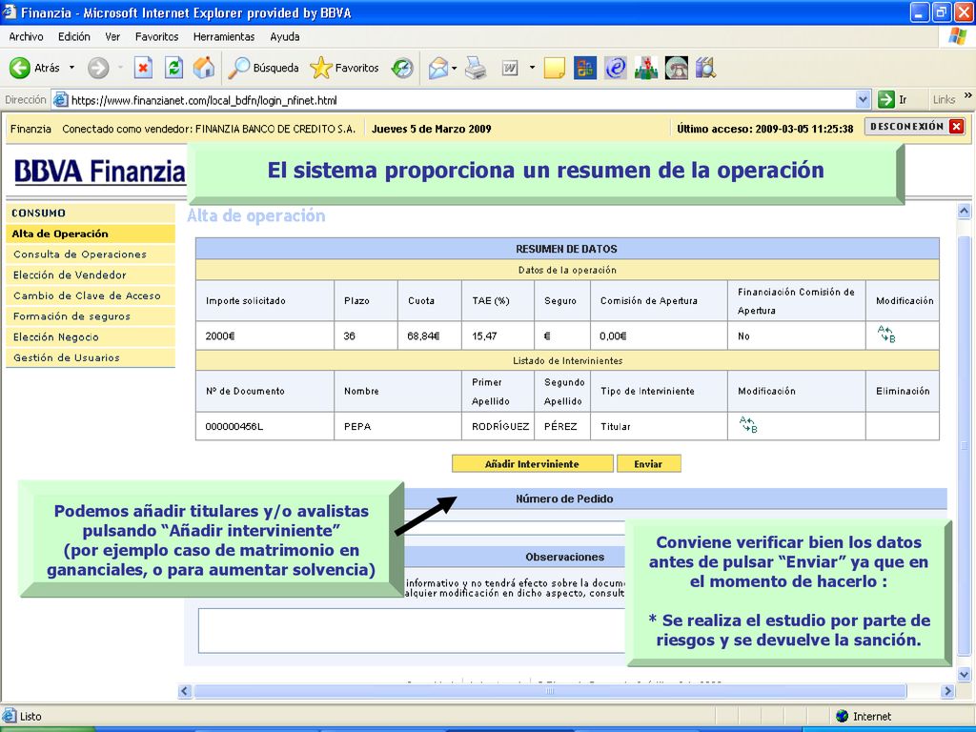Click the Edit with Word icon
Viewport: 976px width, 732px height.
pos(510,68)
